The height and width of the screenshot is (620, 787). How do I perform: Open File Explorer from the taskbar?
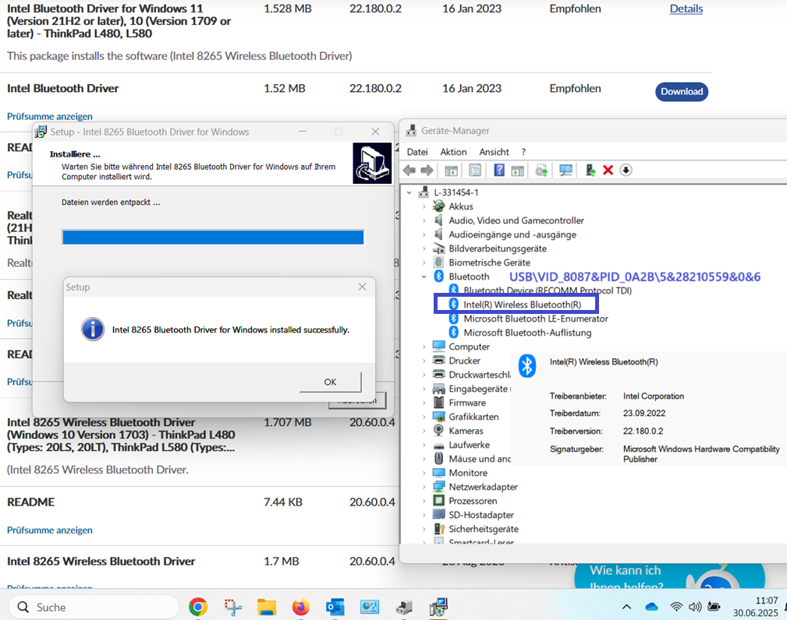267,607
